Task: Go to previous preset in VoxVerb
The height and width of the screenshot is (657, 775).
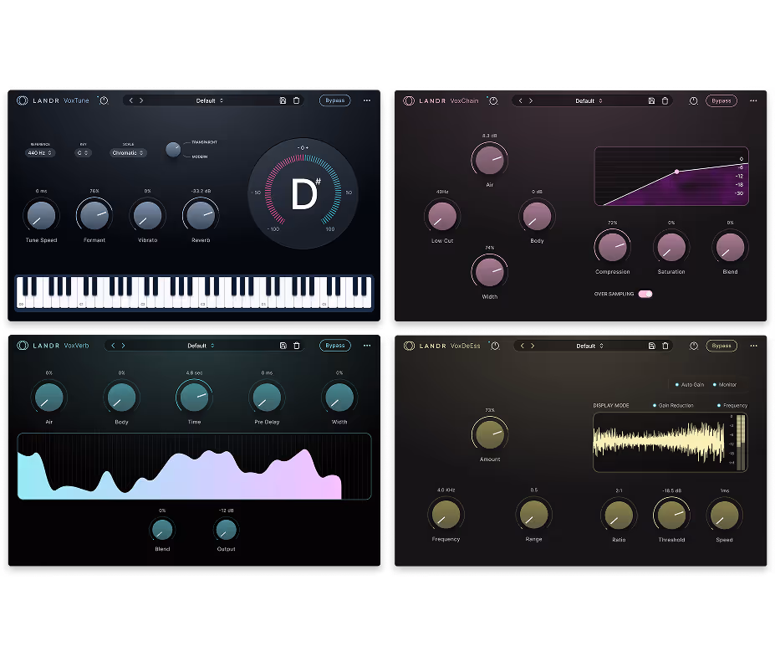Action: [113, 346]
